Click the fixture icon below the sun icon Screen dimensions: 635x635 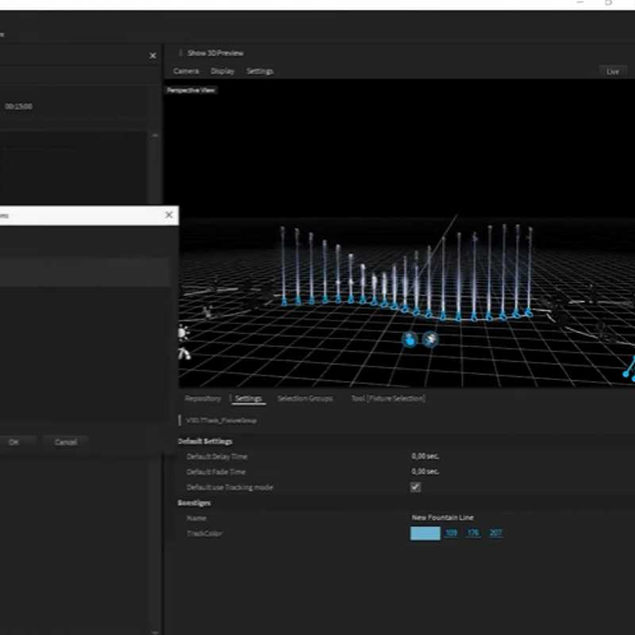click(184, 353)
